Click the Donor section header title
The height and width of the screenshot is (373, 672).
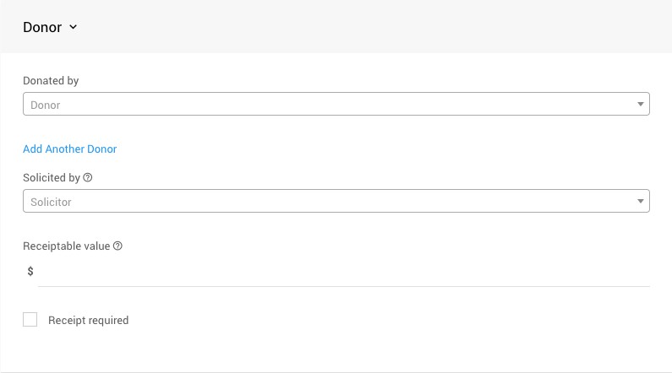tap(42, 27)
